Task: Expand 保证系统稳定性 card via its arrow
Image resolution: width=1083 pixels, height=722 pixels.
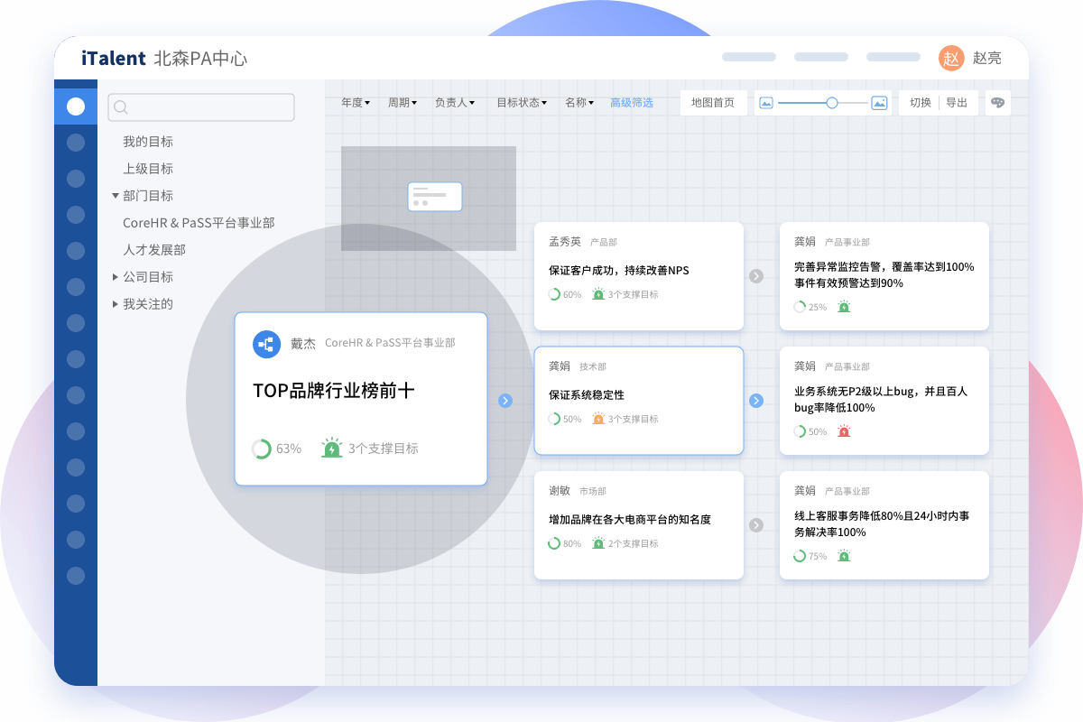Action: (x=756, y=401)
